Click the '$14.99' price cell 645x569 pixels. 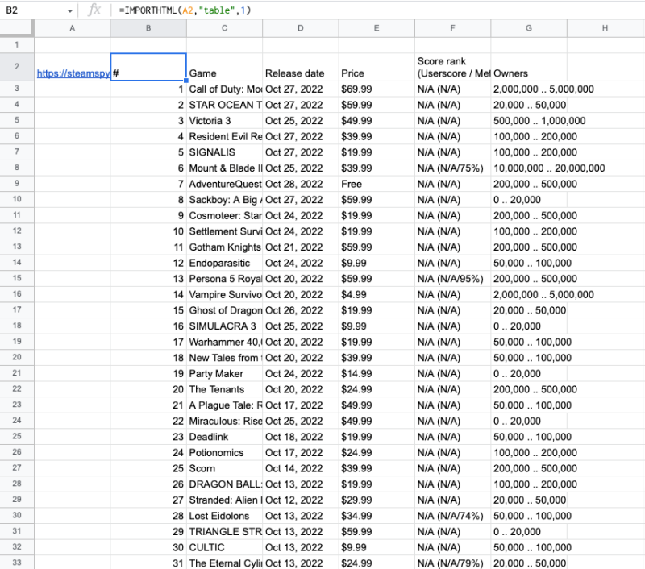point(377,374)
